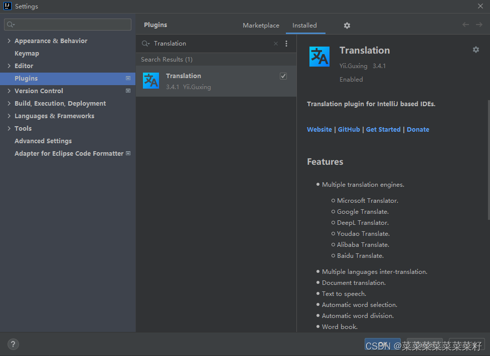Click the Alibaba Translate list item
Viewport: 490px width, 356px height.
(x=363, y=245)
